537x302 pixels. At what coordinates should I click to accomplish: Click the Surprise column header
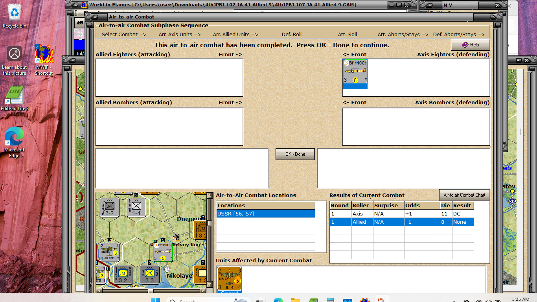click(x=388, y=205)
